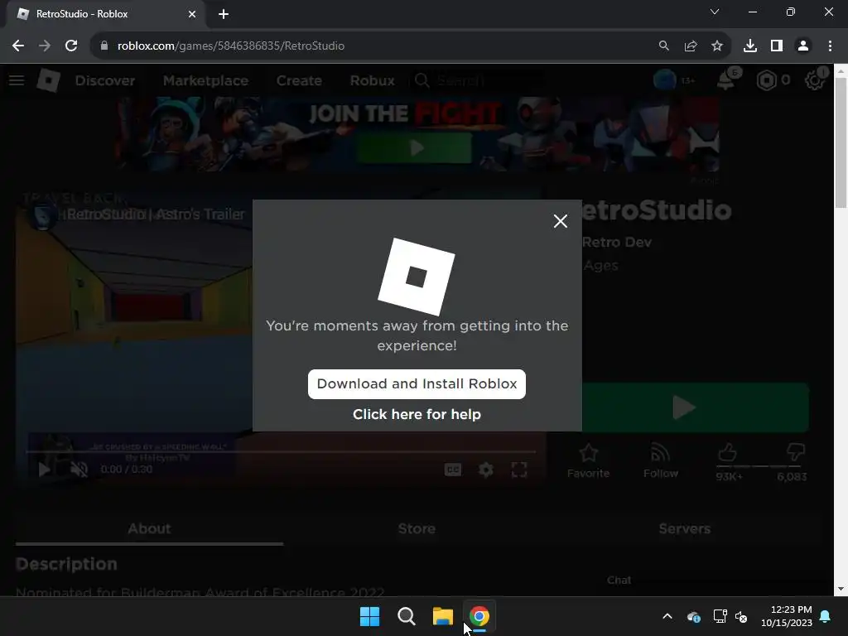This screenshot has width=848, height=636.
Task: Favorite the RetroStudio experience
Action: pyautogui.click(x=589, y=460)
